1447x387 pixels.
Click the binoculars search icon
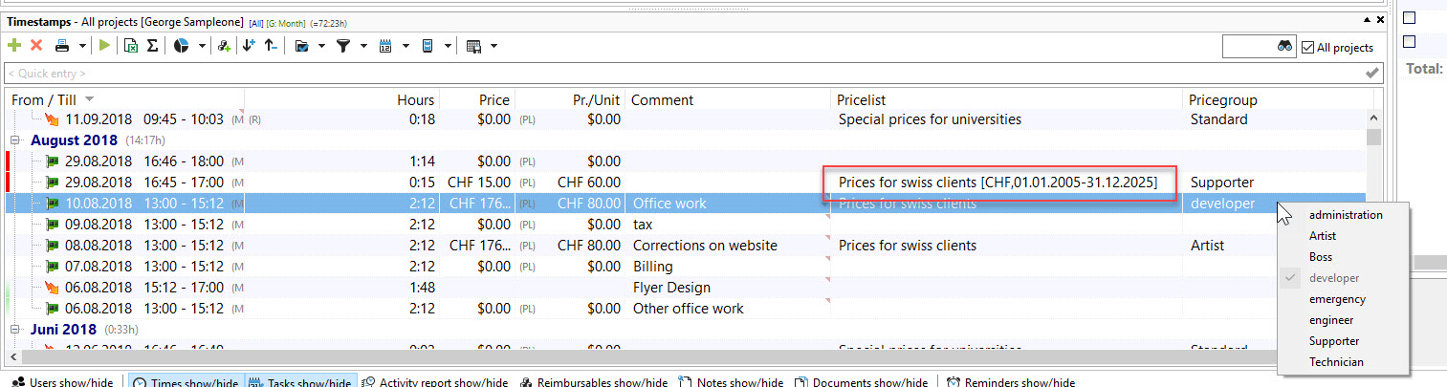point(1285,47)
